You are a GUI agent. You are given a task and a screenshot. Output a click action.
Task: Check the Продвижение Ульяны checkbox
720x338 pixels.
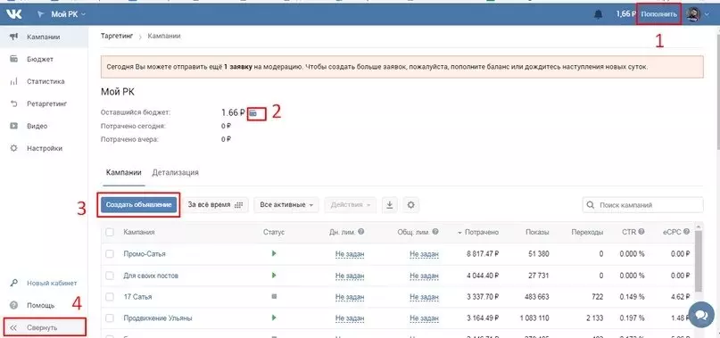pyautogui.click(x=109, y=318)
